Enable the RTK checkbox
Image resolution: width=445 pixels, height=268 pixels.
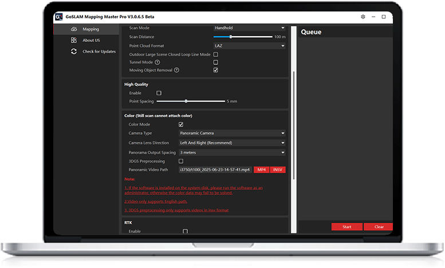(186, 231)
